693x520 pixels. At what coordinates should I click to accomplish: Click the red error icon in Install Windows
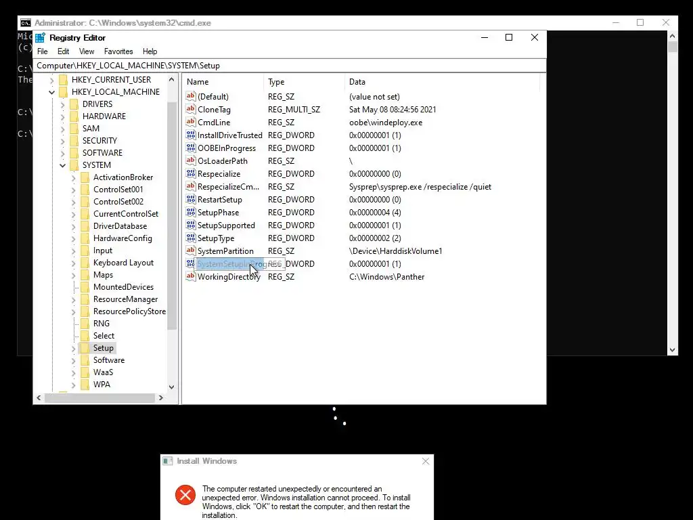pyautogui.click(x=185, y=495)
